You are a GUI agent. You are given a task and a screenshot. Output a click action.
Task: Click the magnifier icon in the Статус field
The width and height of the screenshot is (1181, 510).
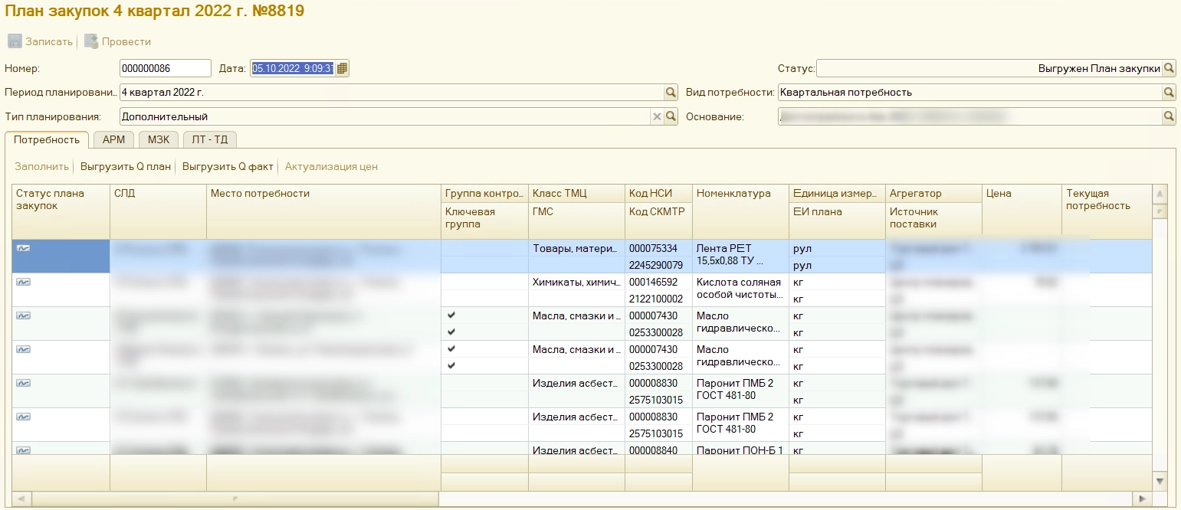tap(1169, 68)
